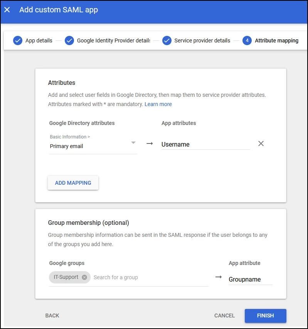Remove the IT-Support group chip
This screenshot has width=308, height=329.
(x=84, y=277)
